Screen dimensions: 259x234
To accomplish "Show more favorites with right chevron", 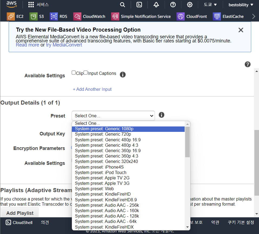I will [x=254, y=16].
